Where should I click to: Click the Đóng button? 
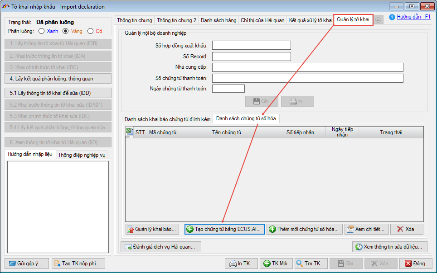(x=416, y=264)
